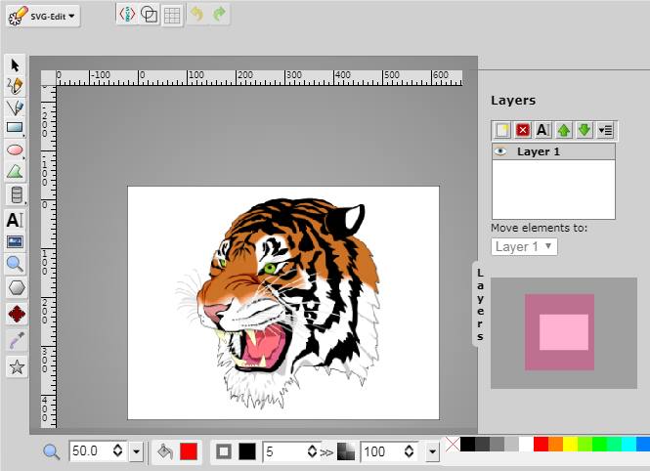Open the SVG source editor

point(126,15)
